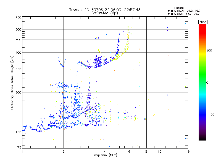221x165 pixels.
Task: Click the 'RwPretec (8p)' subtitle
Action: point(105,13)
